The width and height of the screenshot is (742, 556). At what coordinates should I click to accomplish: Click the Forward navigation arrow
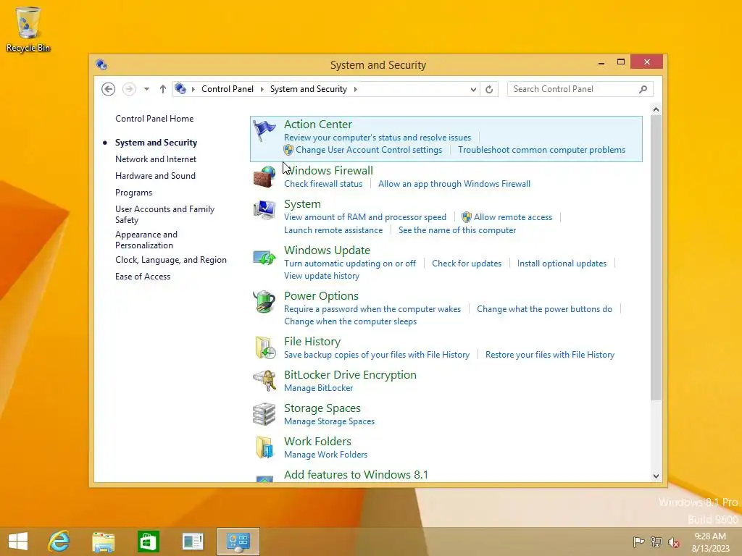click(129, 89)
